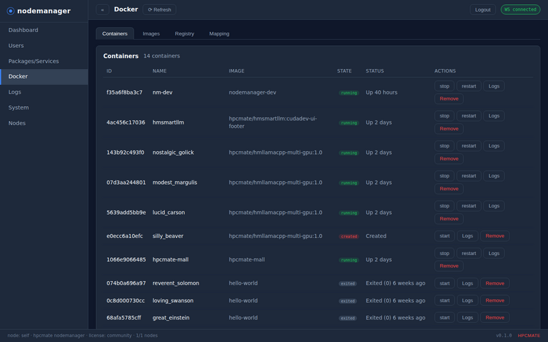Select Docker in the sidebar
Image resolution: width=548 pixels, height=342 pixels.
(44, 77)
